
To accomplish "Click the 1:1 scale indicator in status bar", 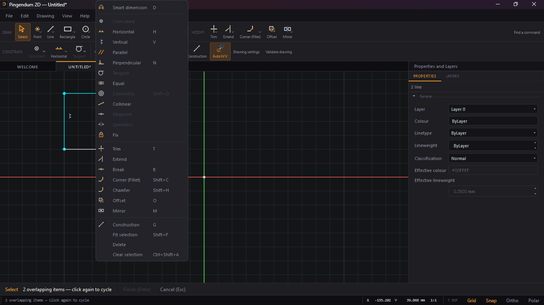I will (x=434, y=300).
